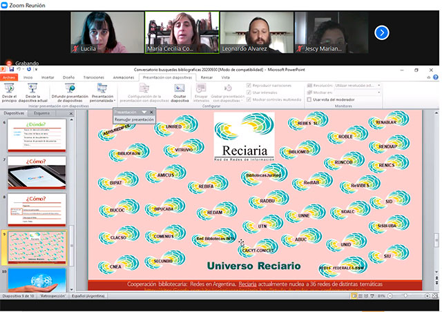Click Jescy Marian video tile
Image resolution: width=442 pixels, height=312 pixels.
click(x=331, y=32)
